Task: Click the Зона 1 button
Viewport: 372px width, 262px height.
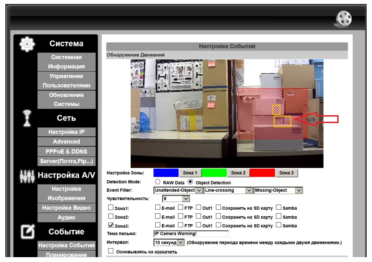Action: tap(190, 173)
